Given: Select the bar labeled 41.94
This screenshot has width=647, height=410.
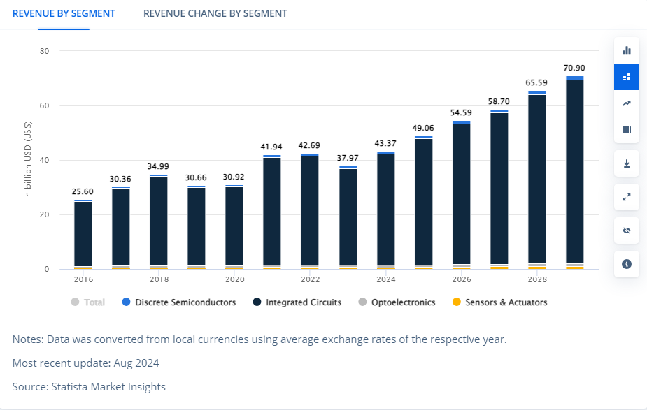Looking at the screenshot, I should coord(272,212).
